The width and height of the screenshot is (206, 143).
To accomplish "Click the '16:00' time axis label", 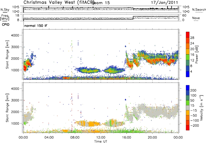I will click(126, 138).
